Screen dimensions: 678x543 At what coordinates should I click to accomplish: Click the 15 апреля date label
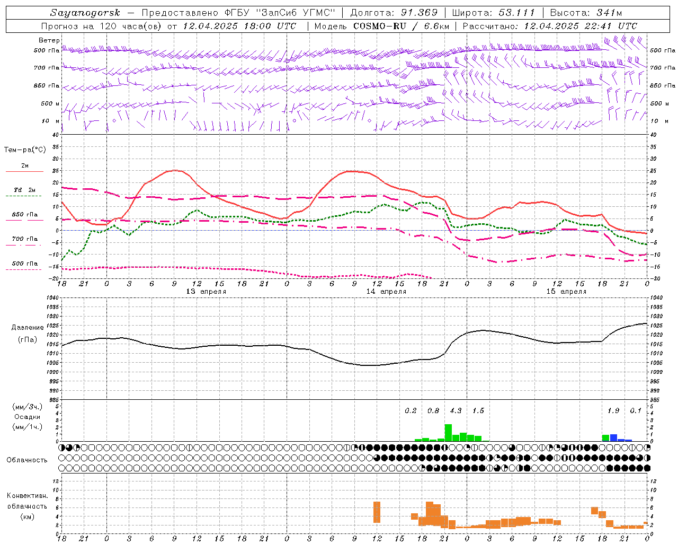click(566, 292)
